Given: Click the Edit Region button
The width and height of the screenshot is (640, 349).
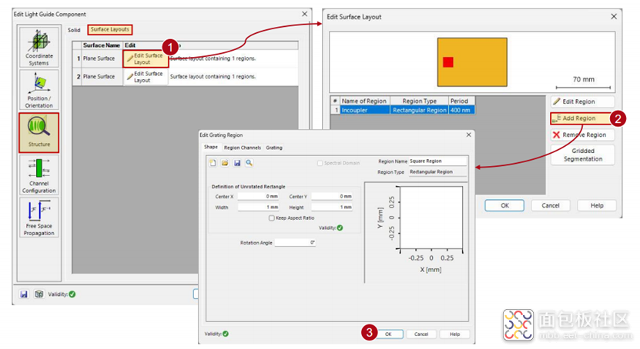Looking at the screenshot, I should point(582,101).
